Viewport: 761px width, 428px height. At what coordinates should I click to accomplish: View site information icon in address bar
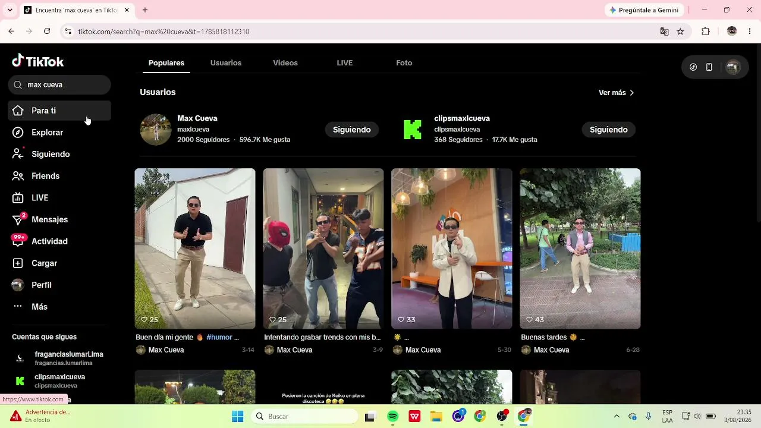tap(68, 32)
